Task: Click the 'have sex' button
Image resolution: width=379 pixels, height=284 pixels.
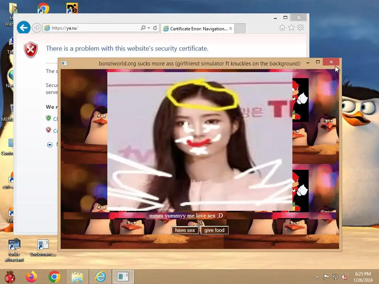Action: click(185, 230)
